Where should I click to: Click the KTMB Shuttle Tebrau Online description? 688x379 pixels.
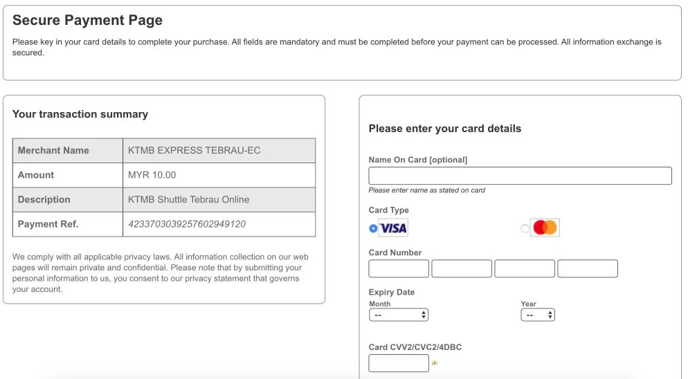[x=189, y=200]
